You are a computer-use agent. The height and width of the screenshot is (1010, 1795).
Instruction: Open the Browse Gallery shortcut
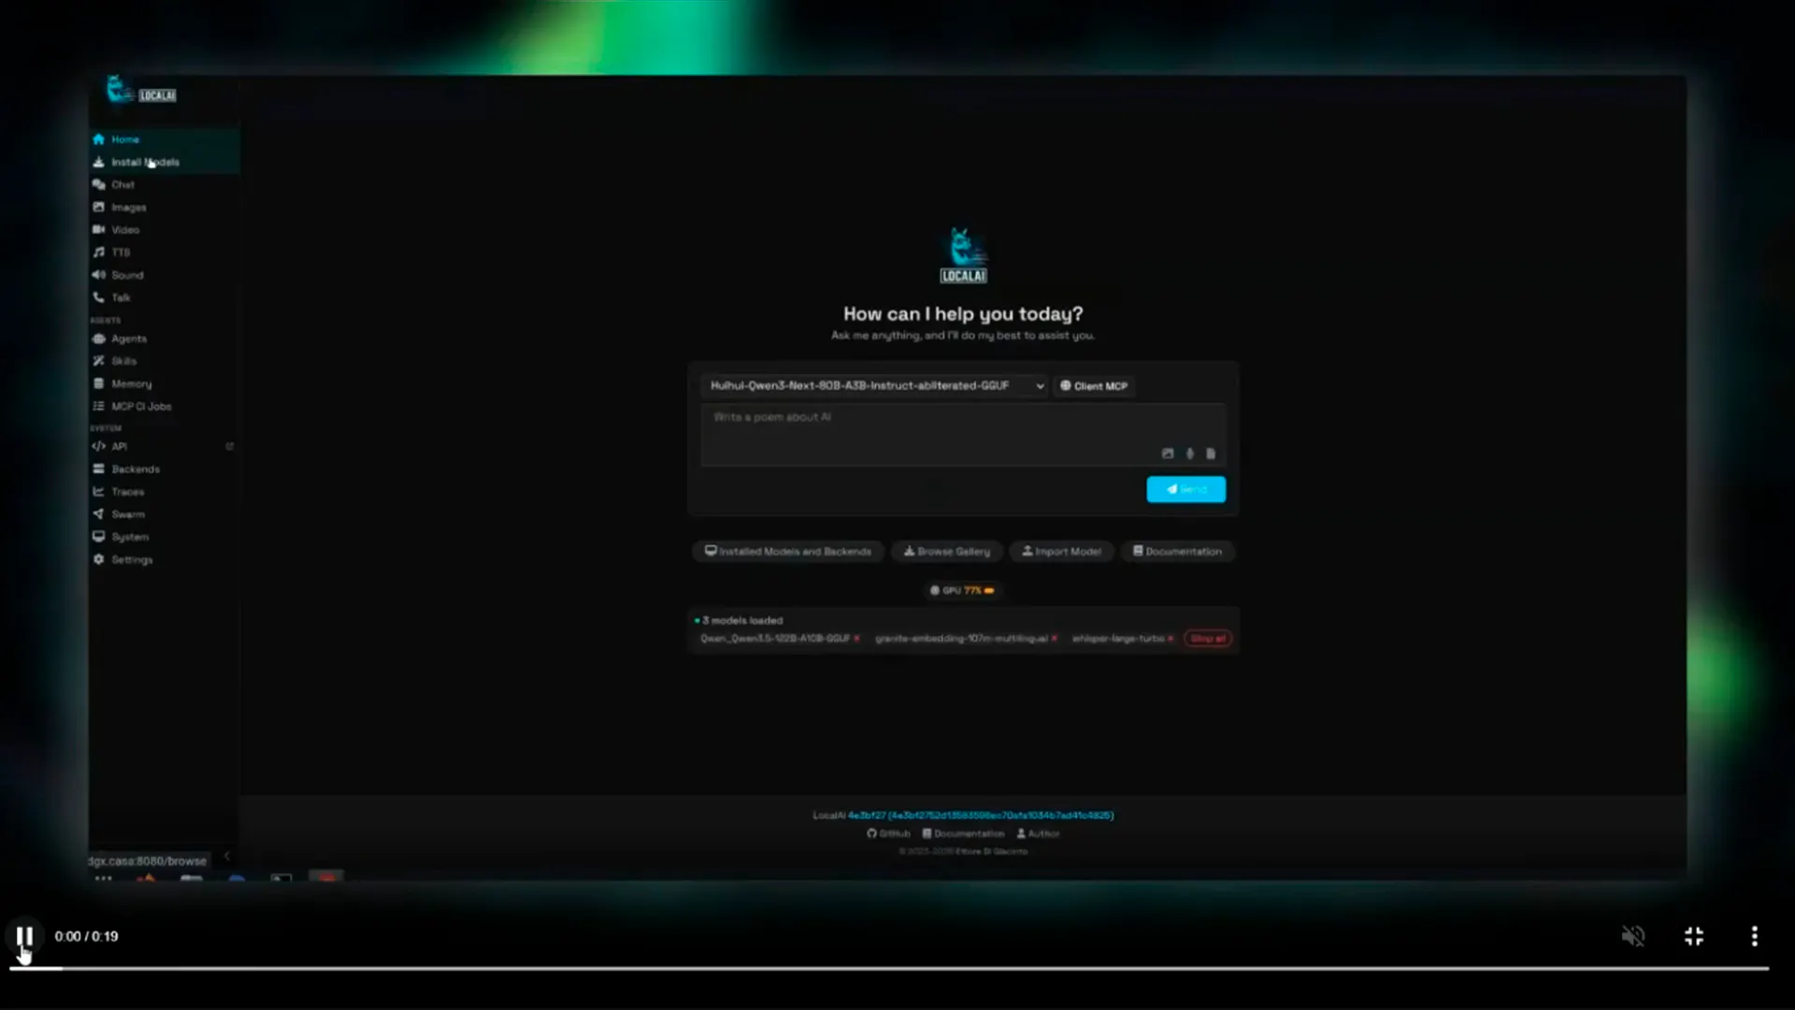point(946,552)
